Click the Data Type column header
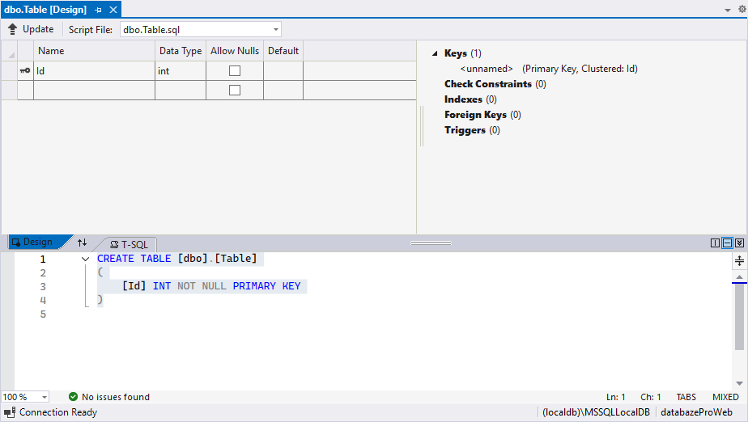Viewport: 748px width, 422px height. [x=181, y=50]
